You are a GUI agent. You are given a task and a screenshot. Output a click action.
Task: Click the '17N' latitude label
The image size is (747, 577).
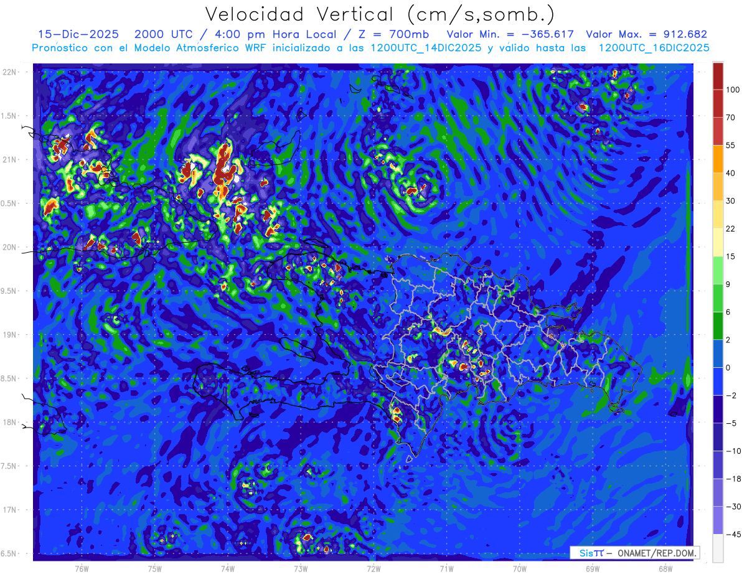(11, 510)
